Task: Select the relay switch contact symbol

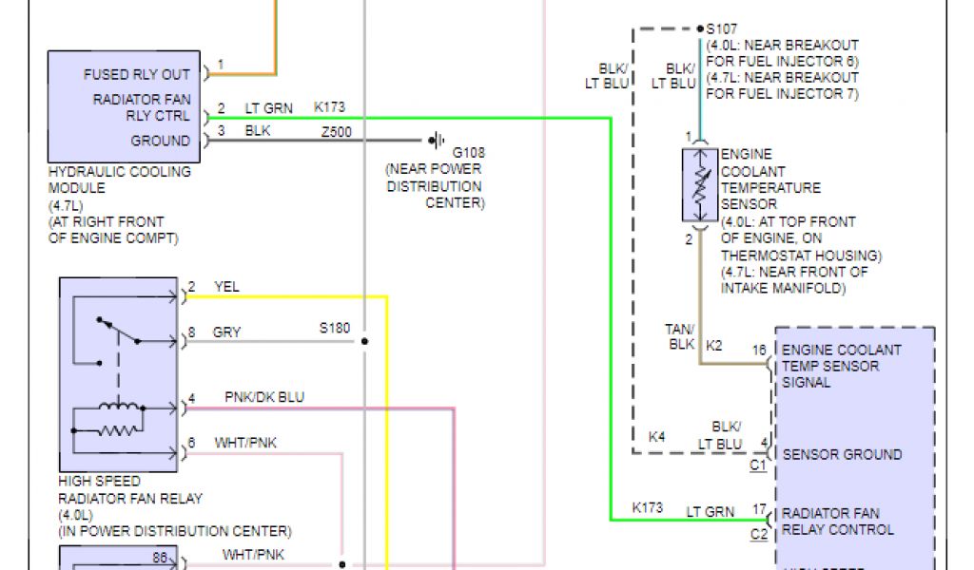Action: coord(117,334)
